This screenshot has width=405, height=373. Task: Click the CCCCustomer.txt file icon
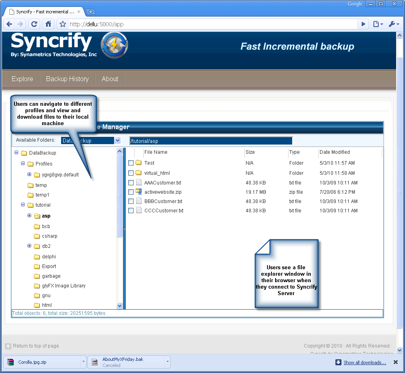click(x=139, y=210)
